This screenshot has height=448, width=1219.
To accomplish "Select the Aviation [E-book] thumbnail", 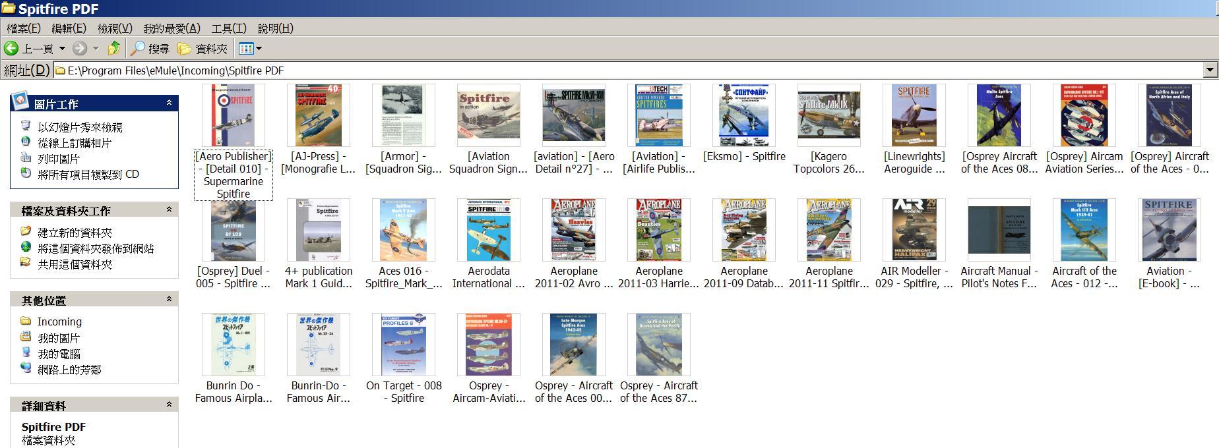I will pyautogui.click(x=1170, y=230).
